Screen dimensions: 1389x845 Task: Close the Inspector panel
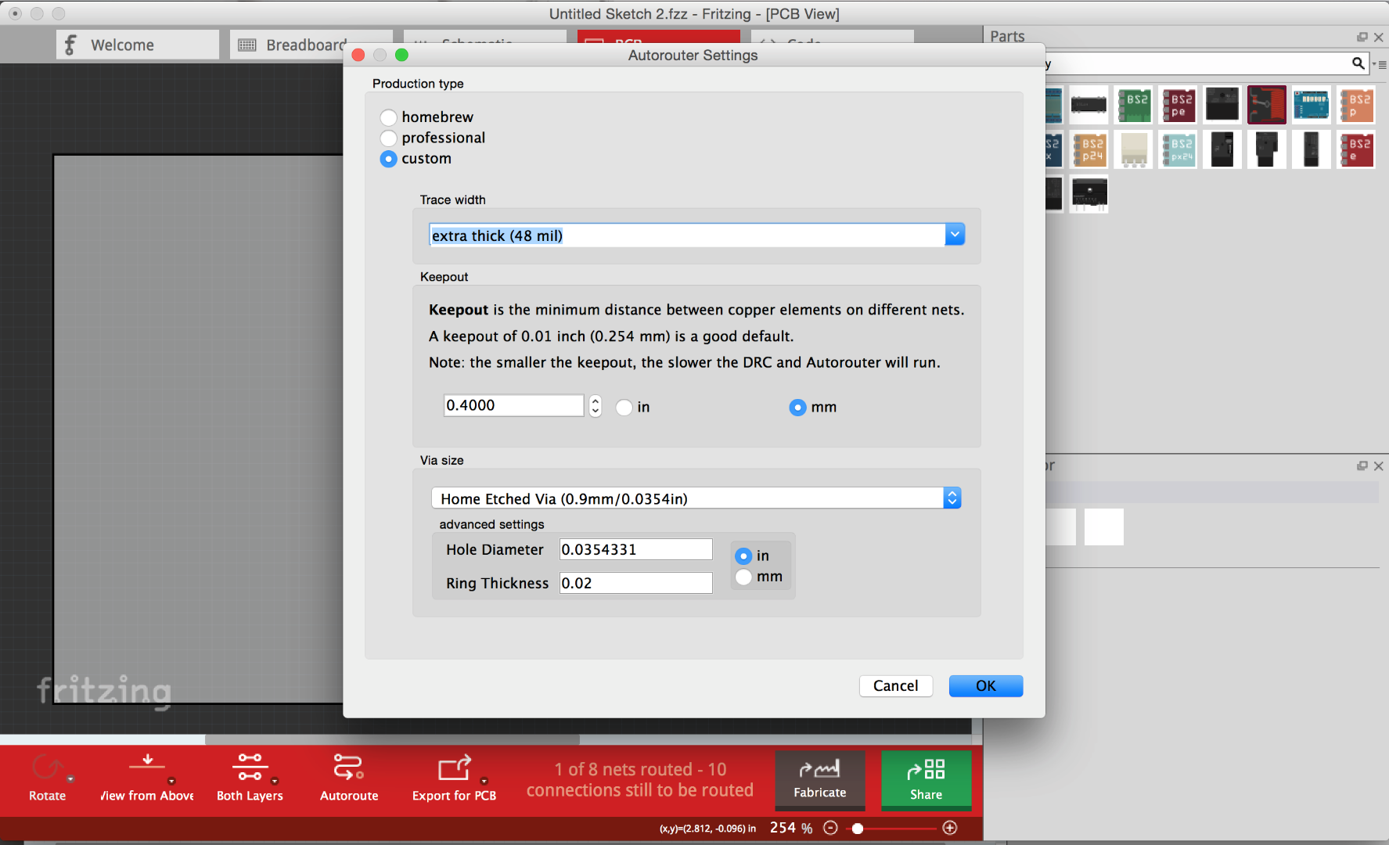click(x=1379, y=466)
